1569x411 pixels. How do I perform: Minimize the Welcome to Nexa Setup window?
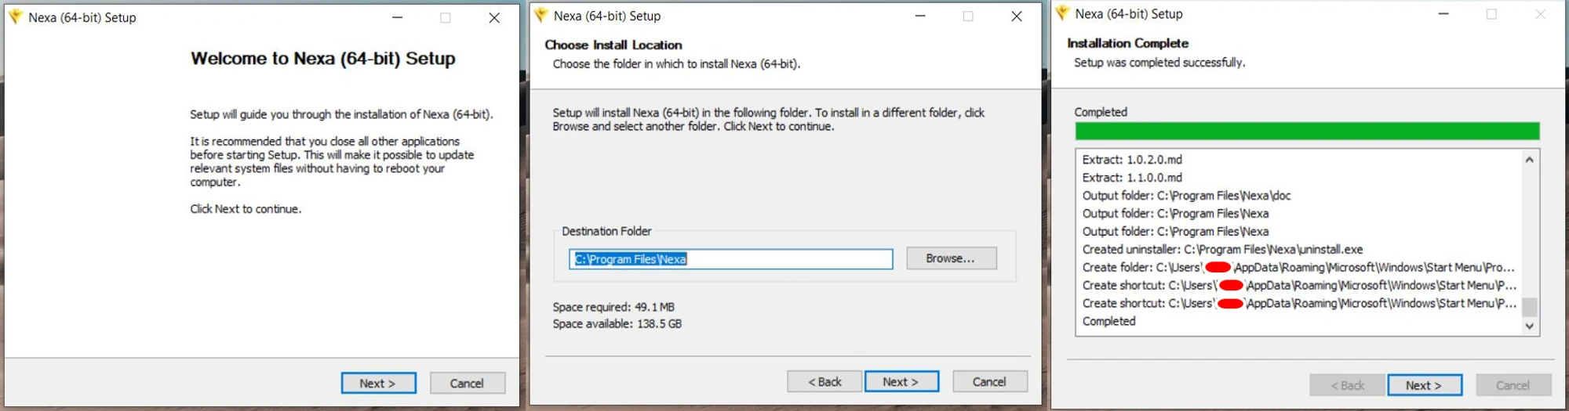pos(398,17)
